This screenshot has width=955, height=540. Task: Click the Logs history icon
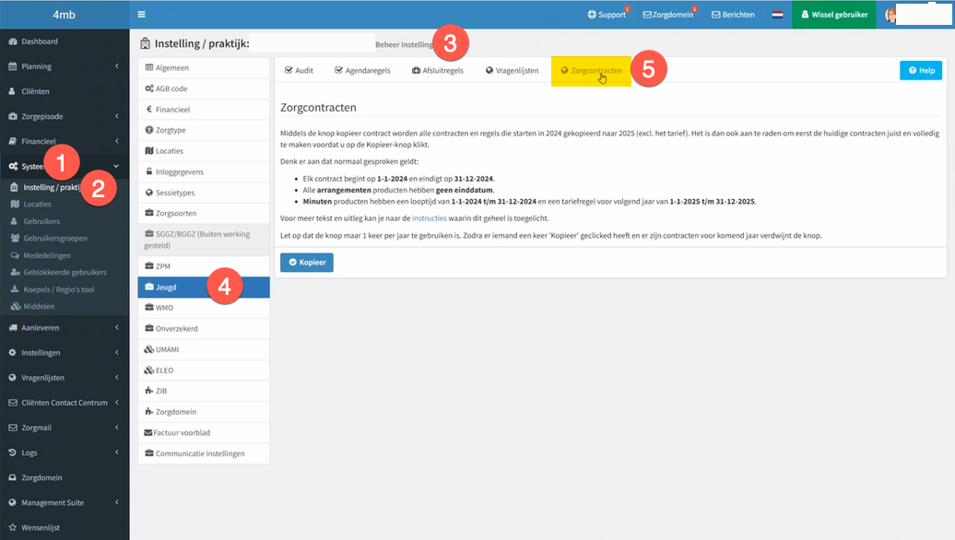[x=12, y=452]
